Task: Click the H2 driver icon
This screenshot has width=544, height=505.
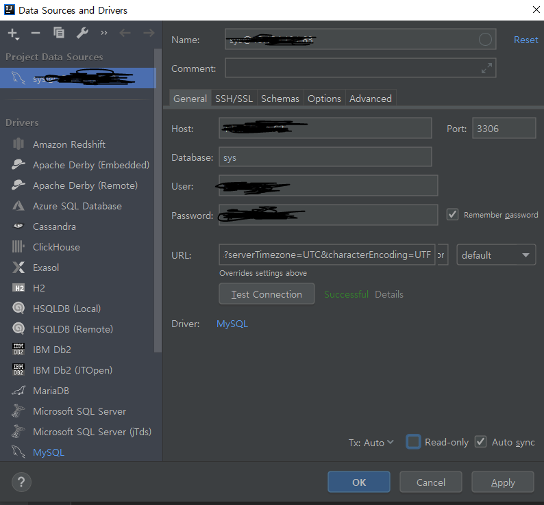Action: [18, 287]
